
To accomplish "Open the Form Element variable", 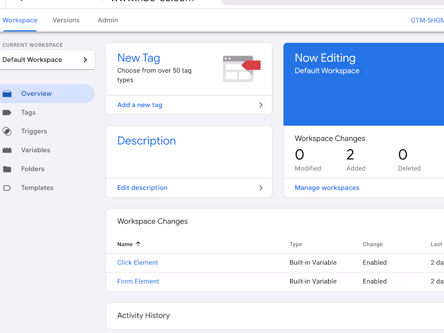I will coord(138,281).
